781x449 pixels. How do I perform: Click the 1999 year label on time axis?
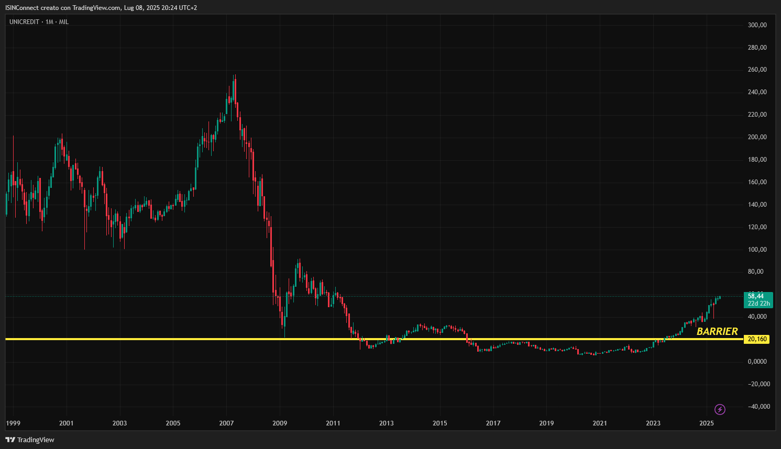click(x=13, y=423)
